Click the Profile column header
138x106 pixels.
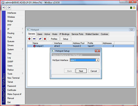[95, 43]
